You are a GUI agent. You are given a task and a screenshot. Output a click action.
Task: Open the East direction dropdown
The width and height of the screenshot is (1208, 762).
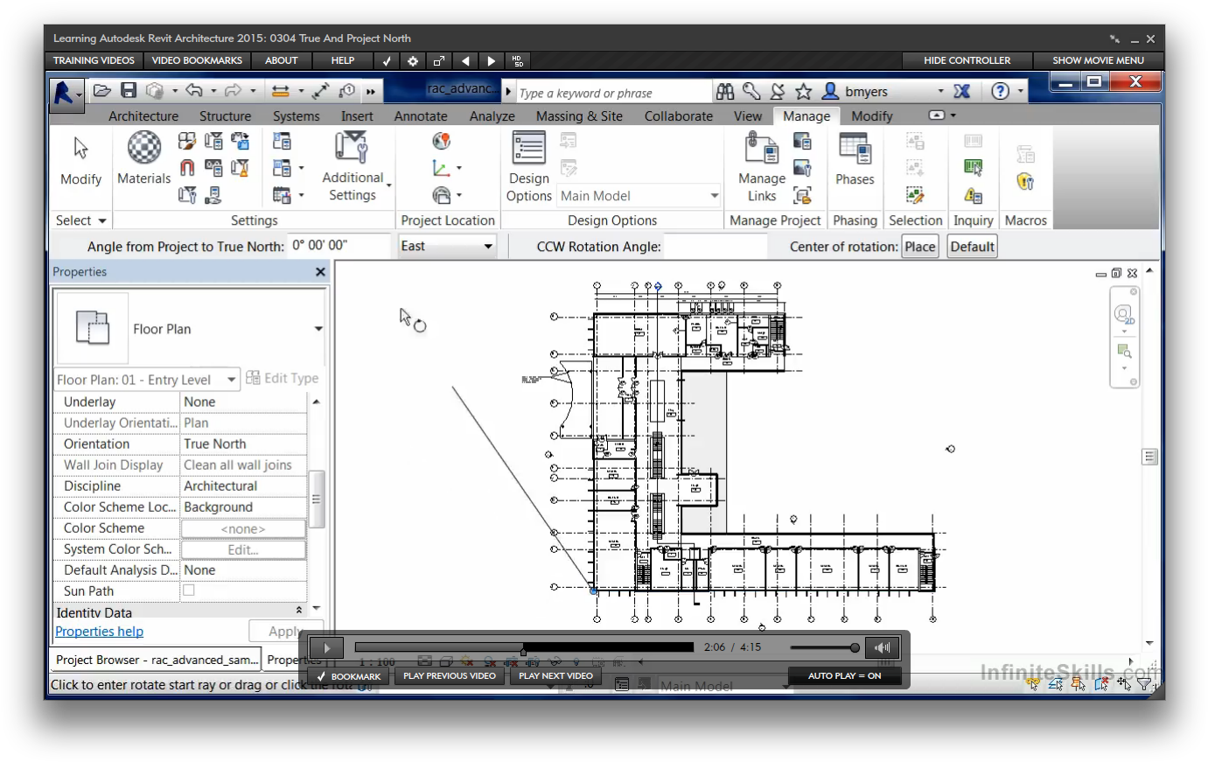447,247
